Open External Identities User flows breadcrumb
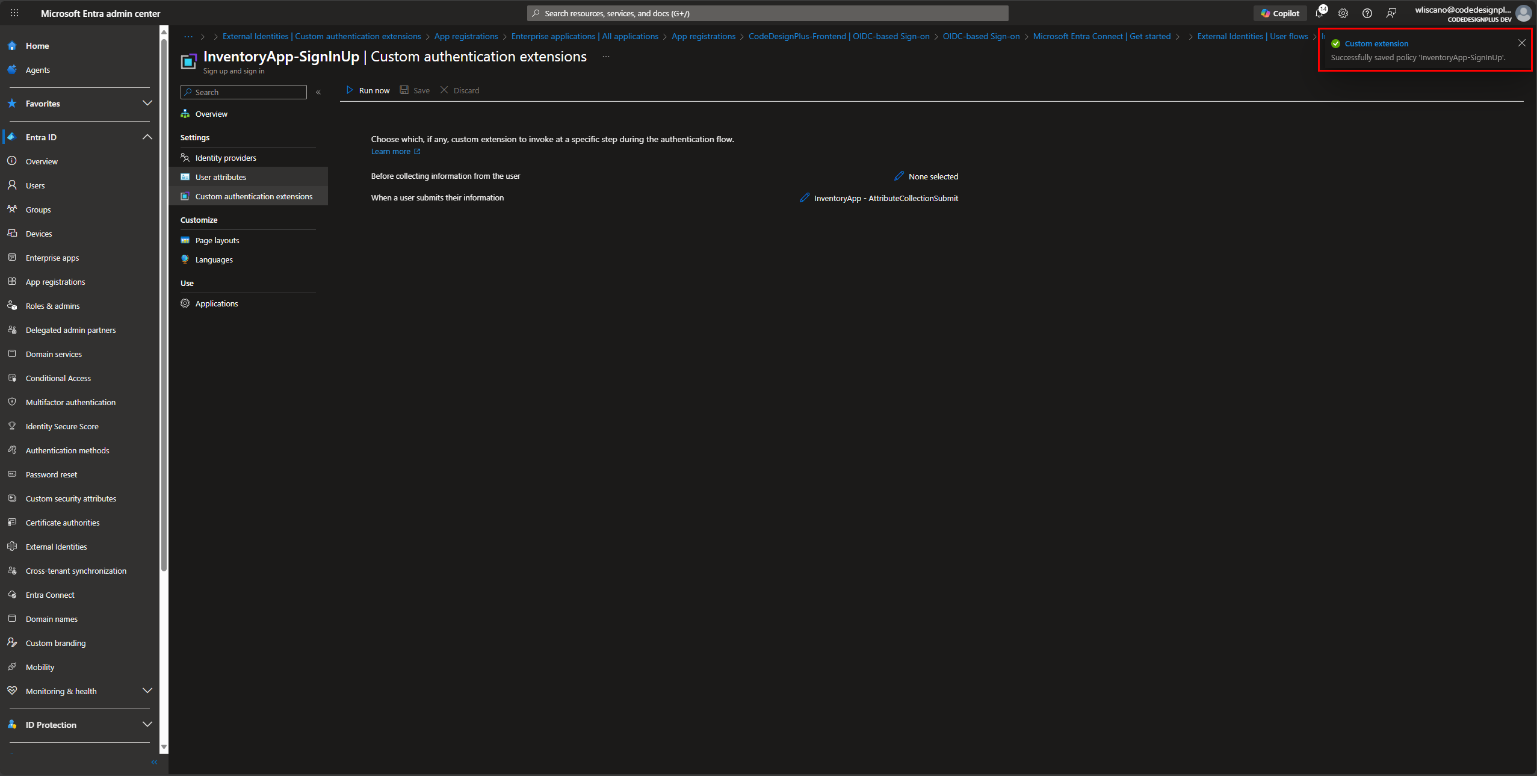Image resolution: width=1537 pixels, height=776 pixels. 1252,36
